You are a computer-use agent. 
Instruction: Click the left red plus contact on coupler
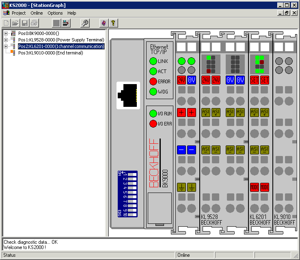(181, 113)
